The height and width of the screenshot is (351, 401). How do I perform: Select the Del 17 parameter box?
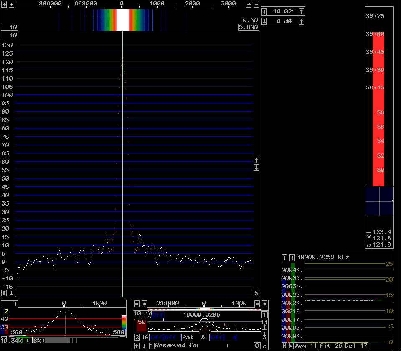356,346
